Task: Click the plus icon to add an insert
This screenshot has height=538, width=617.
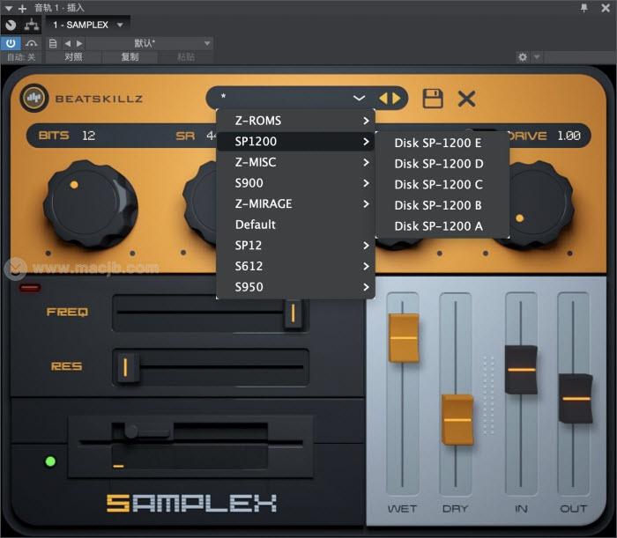Action: tap(22, 8)
